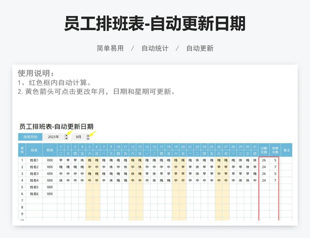Select the 职务 column header
The height and width of the screenshot is (238, 310).
pos(50,150)
